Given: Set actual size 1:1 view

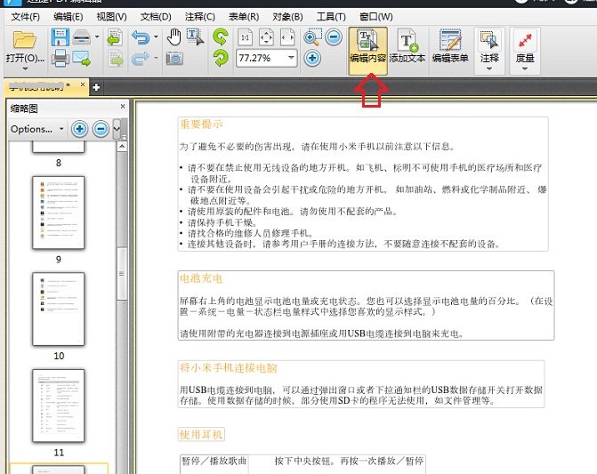Looking at the screenshot, I should point(246,37).
